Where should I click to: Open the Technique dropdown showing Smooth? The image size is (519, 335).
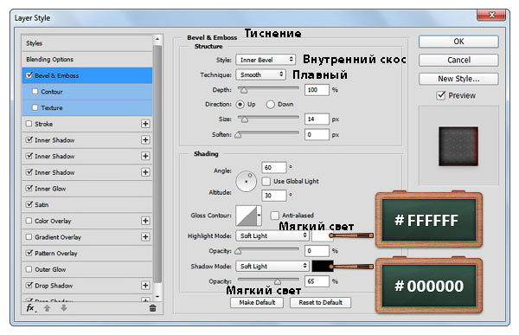[260, 75]
